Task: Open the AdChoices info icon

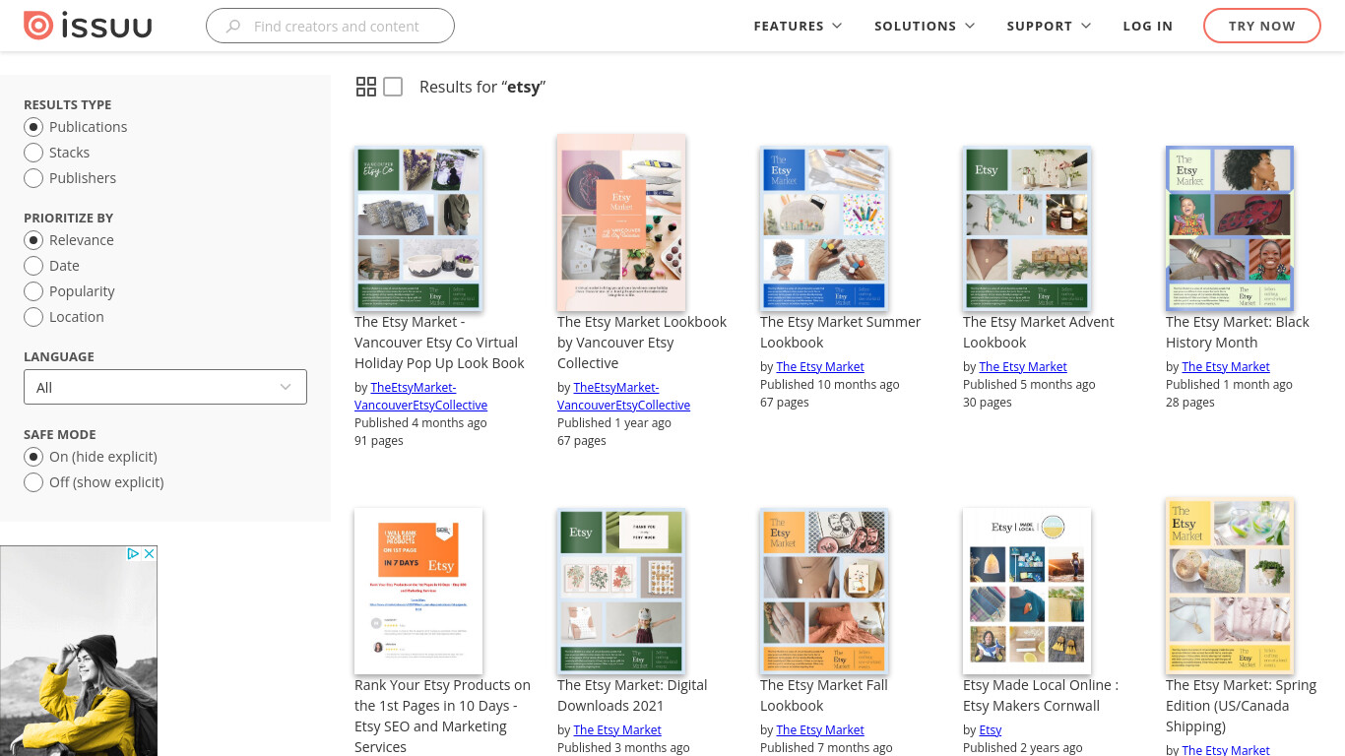Action: tap(133, 554)
